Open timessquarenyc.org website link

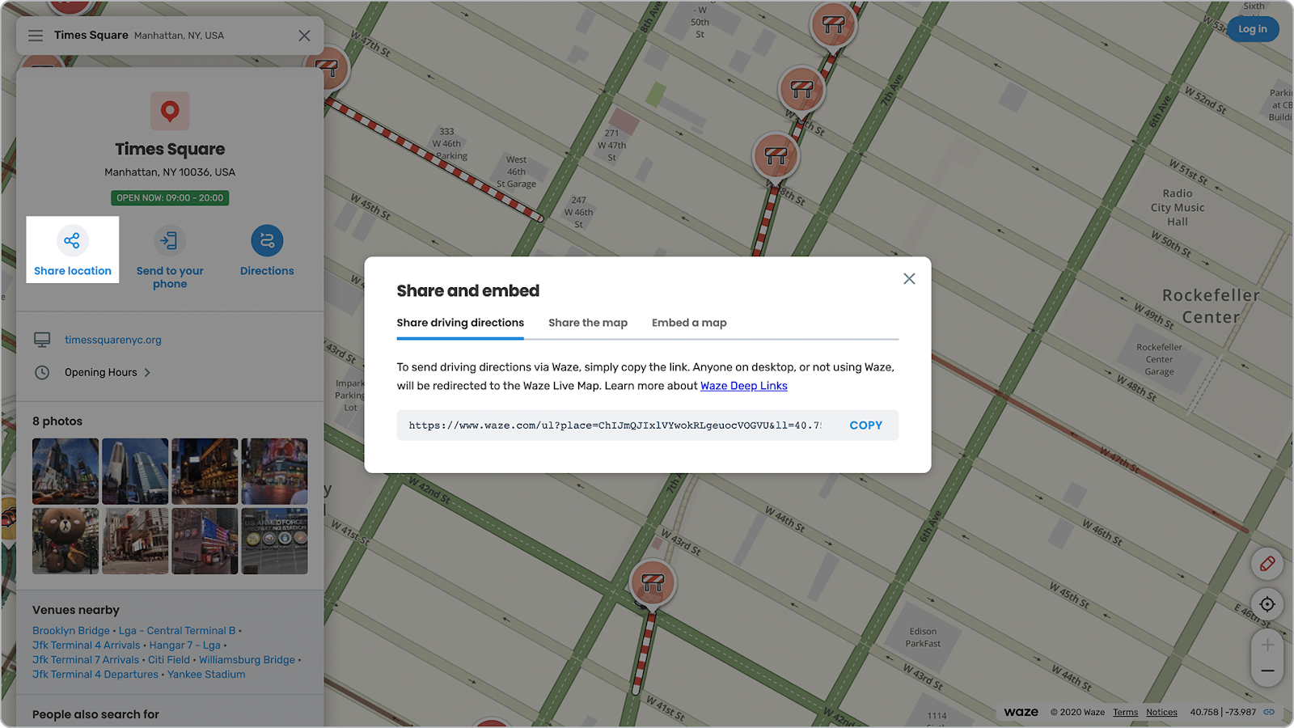tap(113, 340)
